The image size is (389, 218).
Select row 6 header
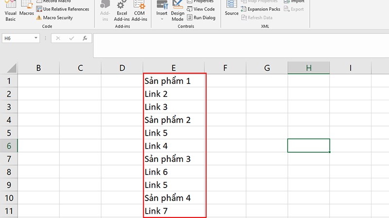(9, 146)
